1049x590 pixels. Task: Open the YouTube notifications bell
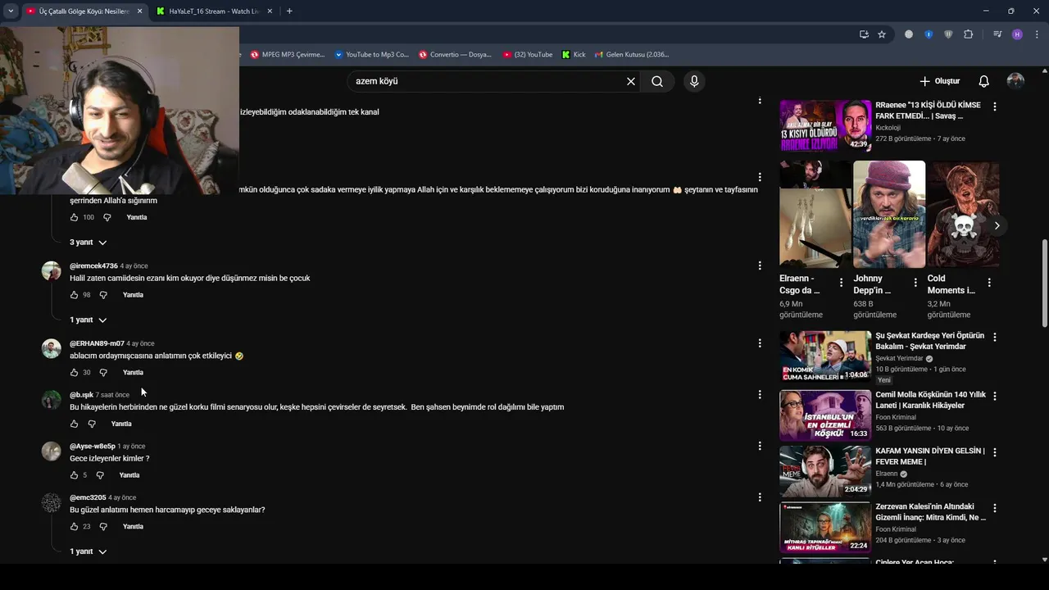984,81
